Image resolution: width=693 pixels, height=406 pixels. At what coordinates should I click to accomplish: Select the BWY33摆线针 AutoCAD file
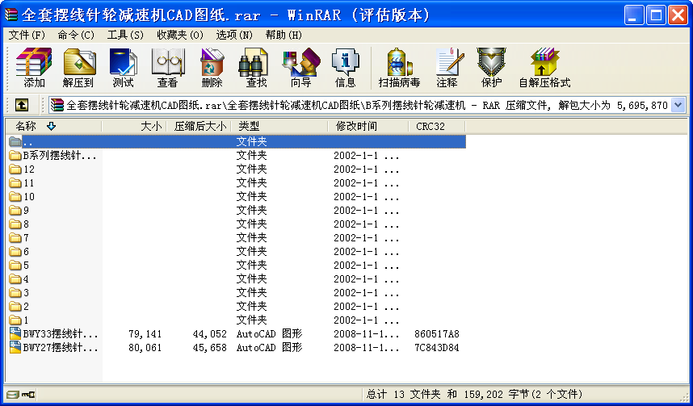click(60, 333)
